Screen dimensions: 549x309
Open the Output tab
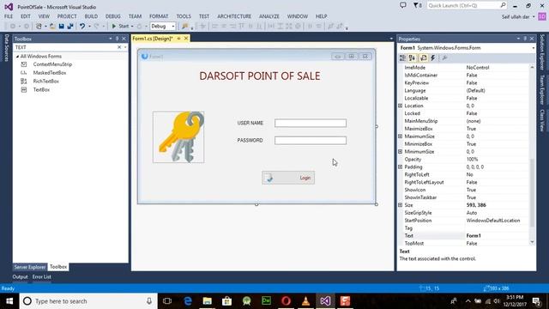click(20, 276)
